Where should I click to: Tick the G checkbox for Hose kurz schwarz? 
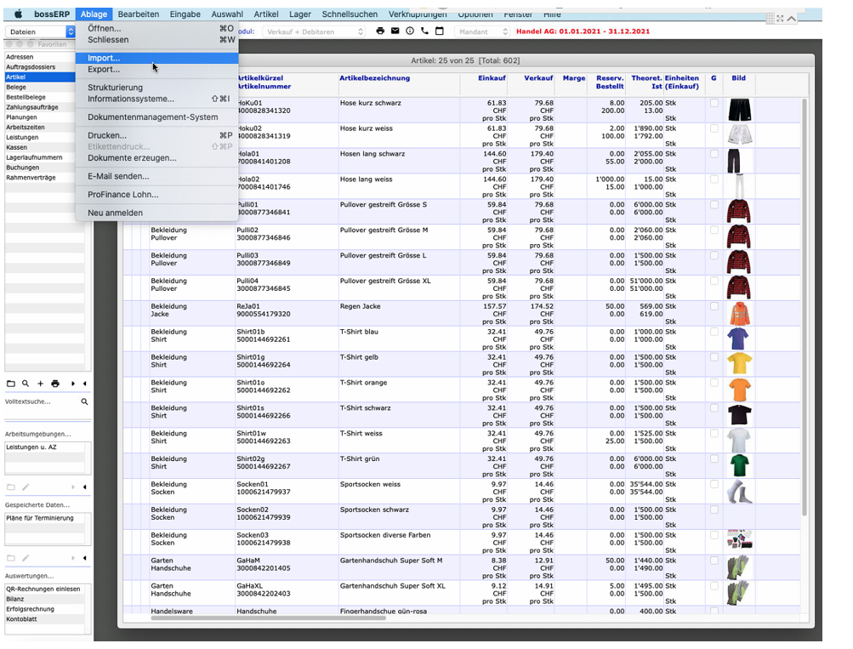click(714, 104)
